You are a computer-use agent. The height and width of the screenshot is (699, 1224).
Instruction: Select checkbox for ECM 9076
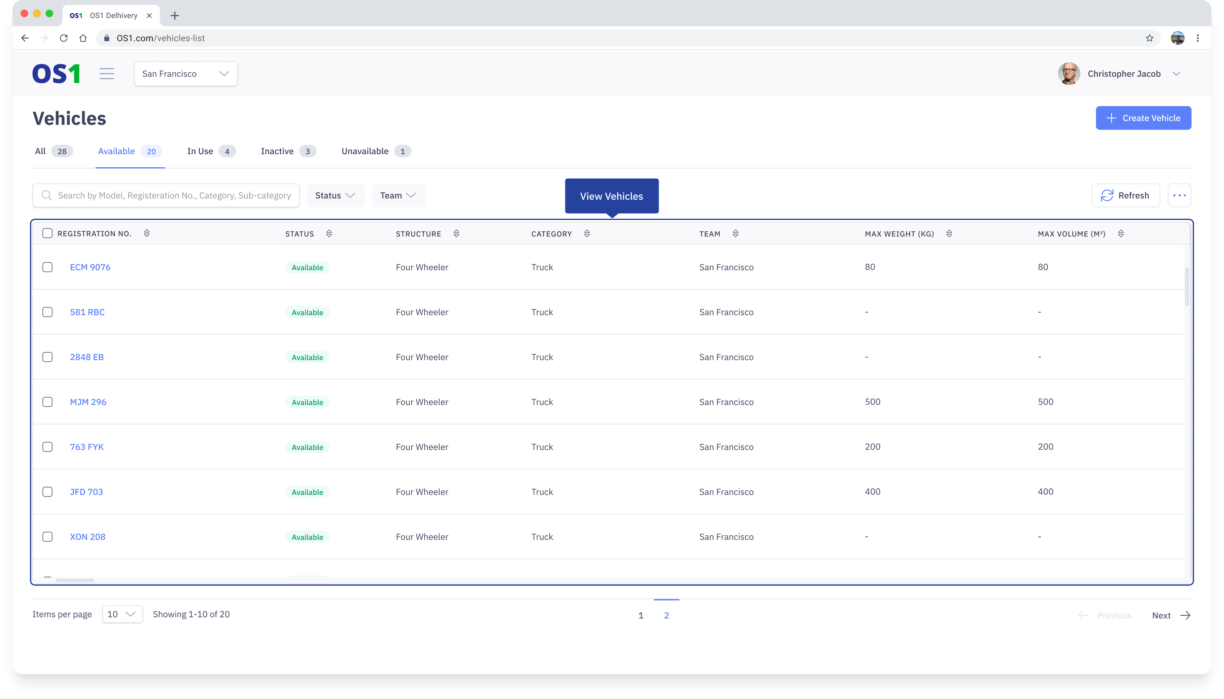pos(47,267)
